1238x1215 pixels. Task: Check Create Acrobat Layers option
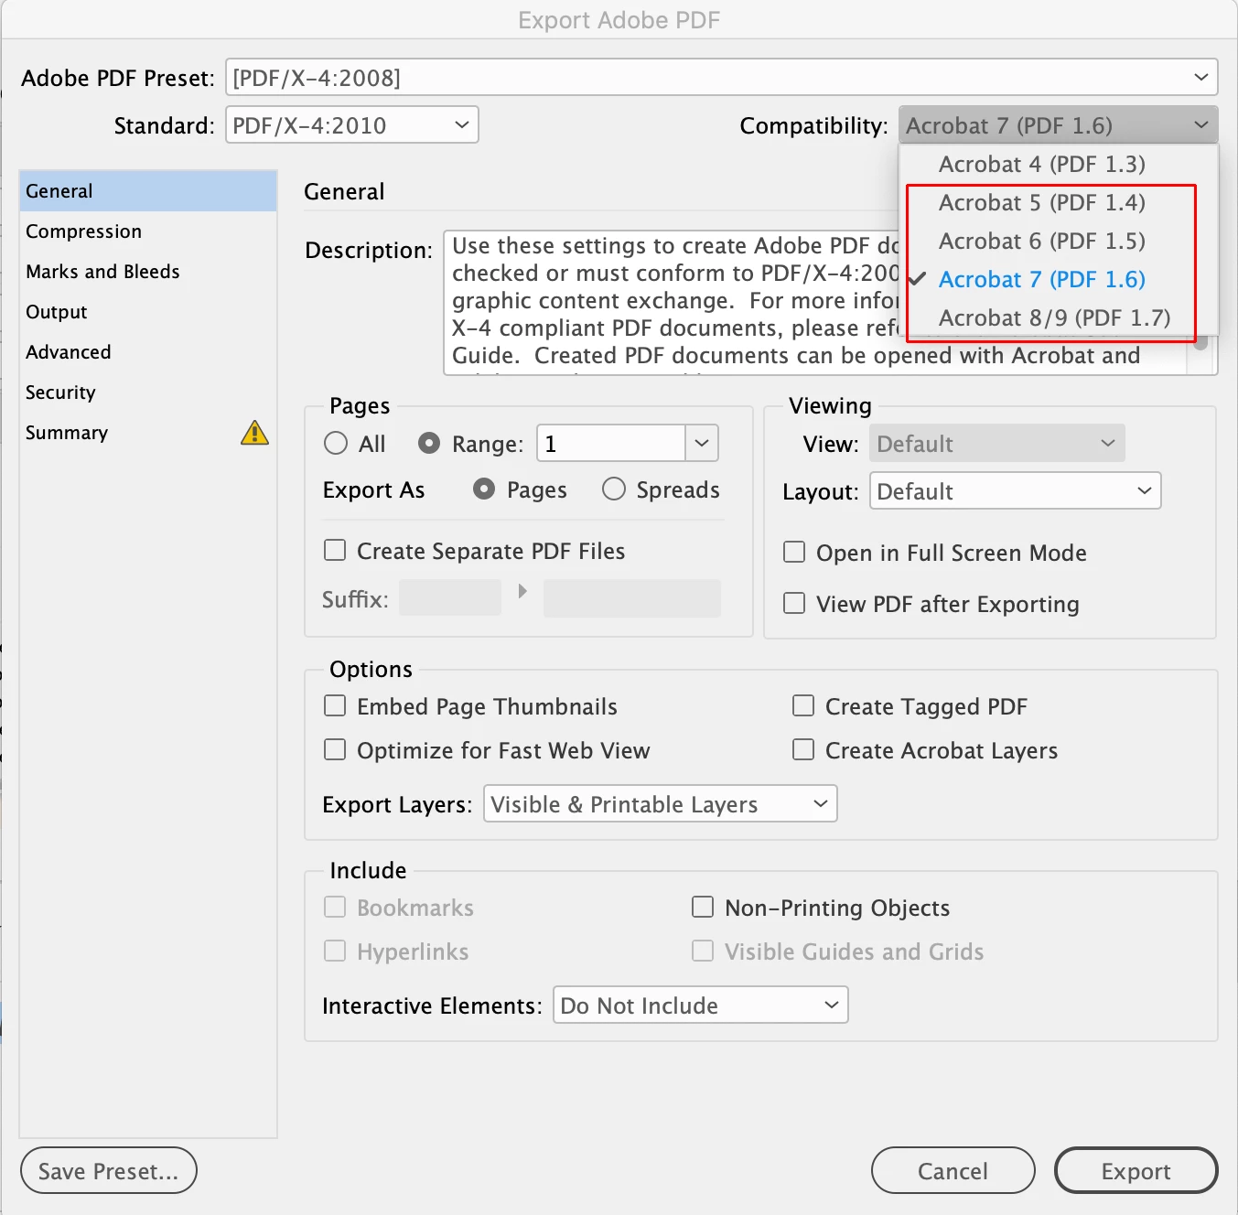803,749
